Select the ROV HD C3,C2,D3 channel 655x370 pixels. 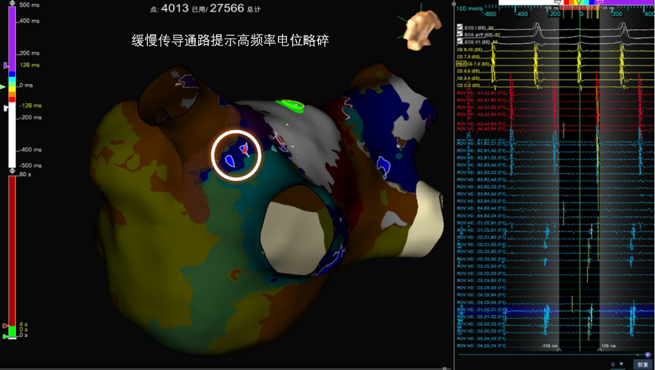coord(481,273)
